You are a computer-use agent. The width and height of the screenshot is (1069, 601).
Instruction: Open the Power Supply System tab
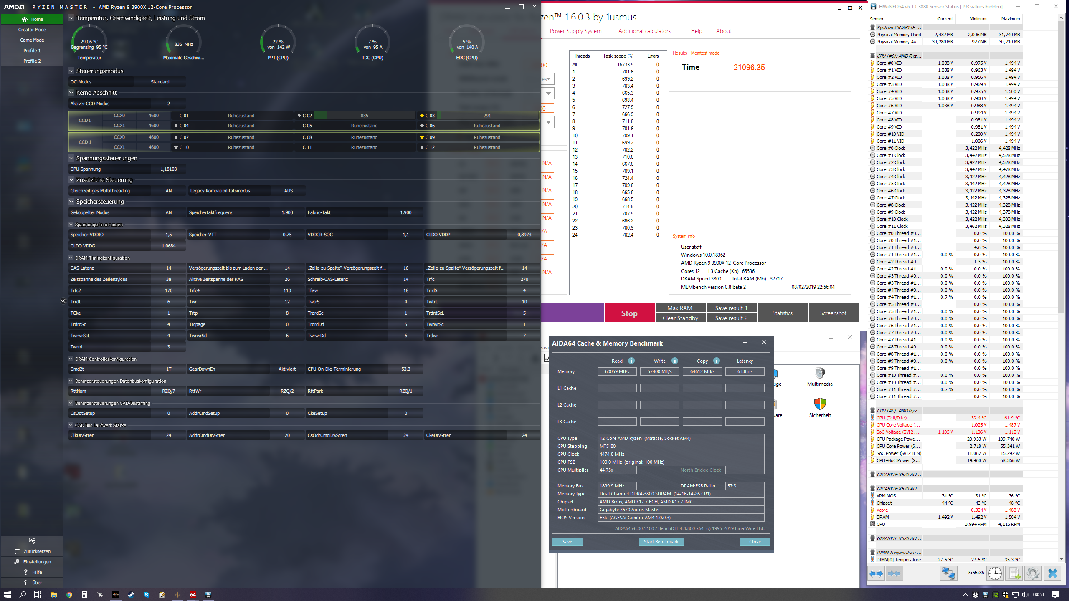click(x=575, y=31)
